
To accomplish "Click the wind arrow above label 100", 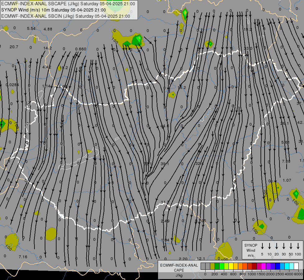I will (x=298, y=246).
